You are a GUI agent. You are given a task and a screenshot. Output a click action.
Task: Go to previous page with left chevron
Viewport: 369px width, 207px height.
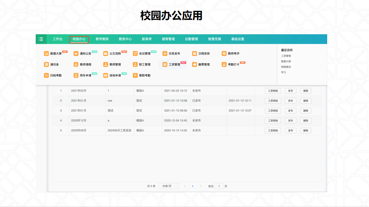coord(185,186)
